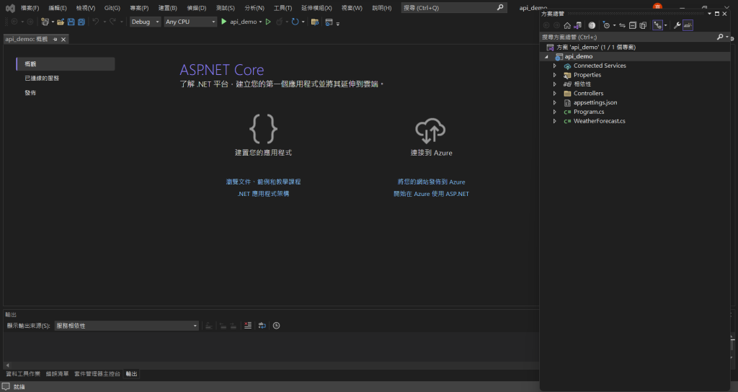Click the magnifier in Solution Explorer search
Screen dimensions: 738x392
720,37
